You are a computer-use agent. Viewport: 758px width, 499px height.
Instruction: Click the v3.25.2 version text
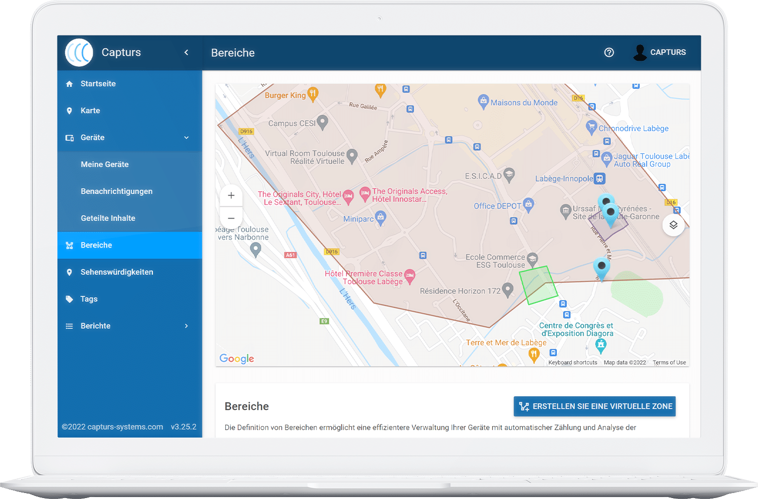coord(184,427)
